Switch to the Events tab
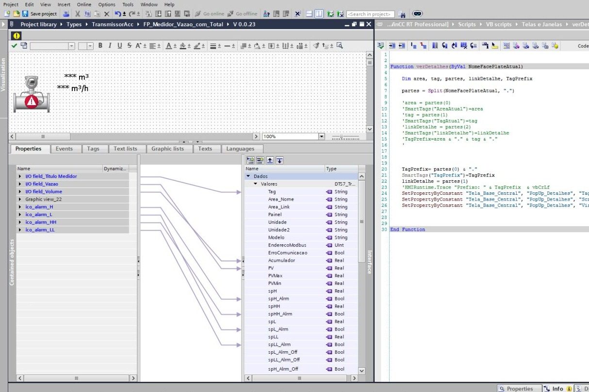589x392 pixels. [64, 149]
